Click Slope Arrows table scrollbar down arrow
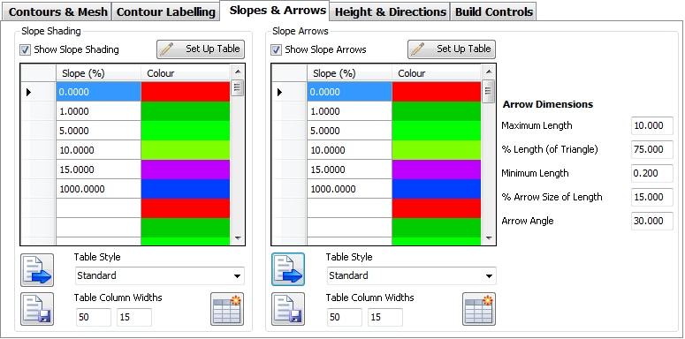Screen dimensions: 685x339 (489, 237)
